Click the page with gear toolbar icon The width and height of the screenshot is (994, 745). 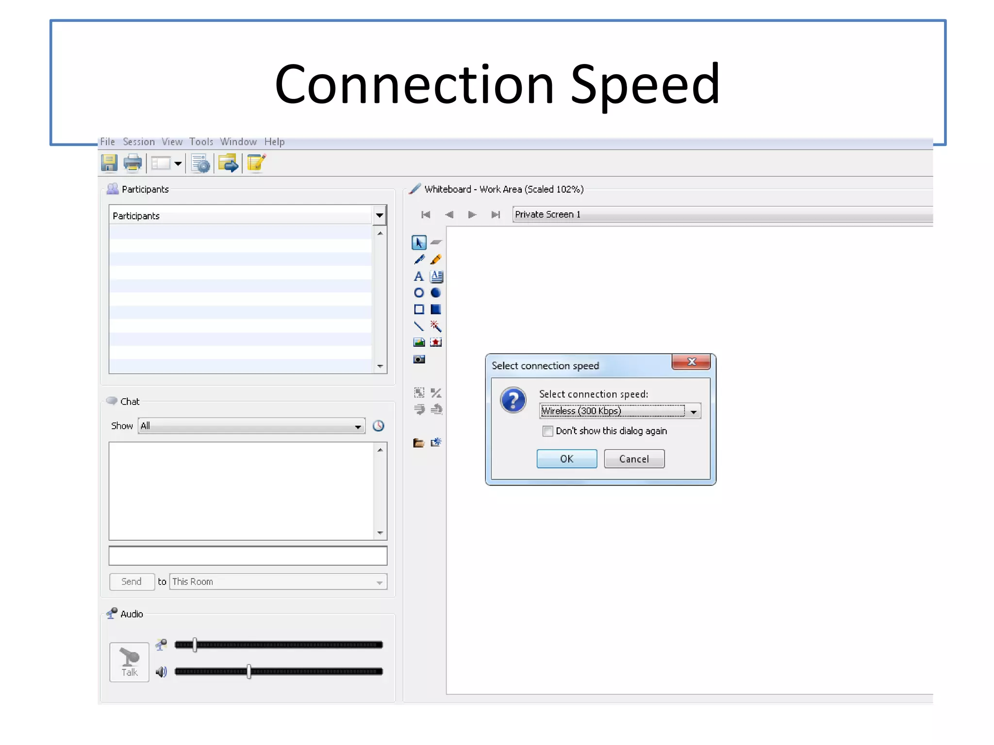(200, 163)
